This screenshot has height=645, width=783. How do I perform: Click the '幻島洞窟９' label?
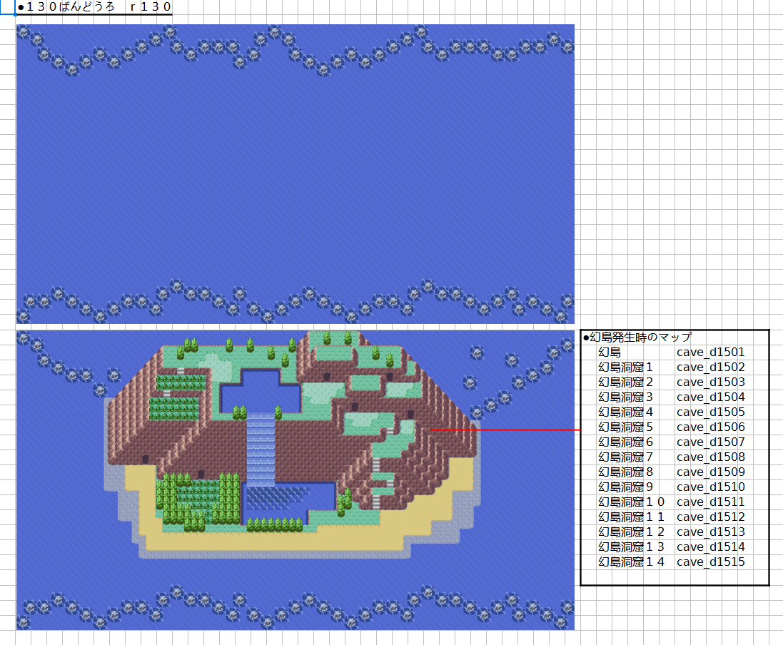point(626,487)
